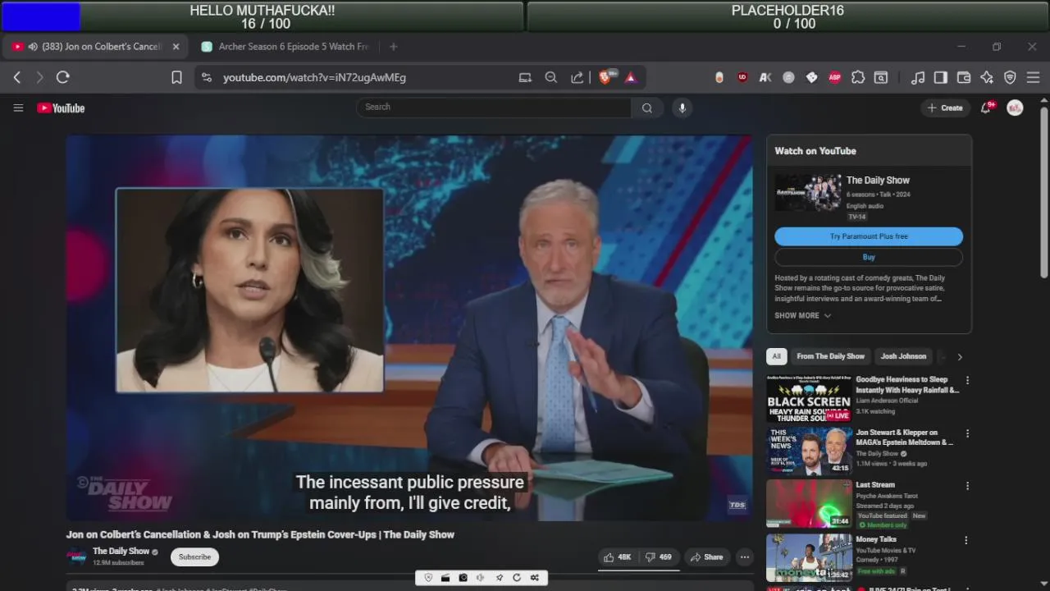Click the address bar URL youtube.com/watch

314,77
